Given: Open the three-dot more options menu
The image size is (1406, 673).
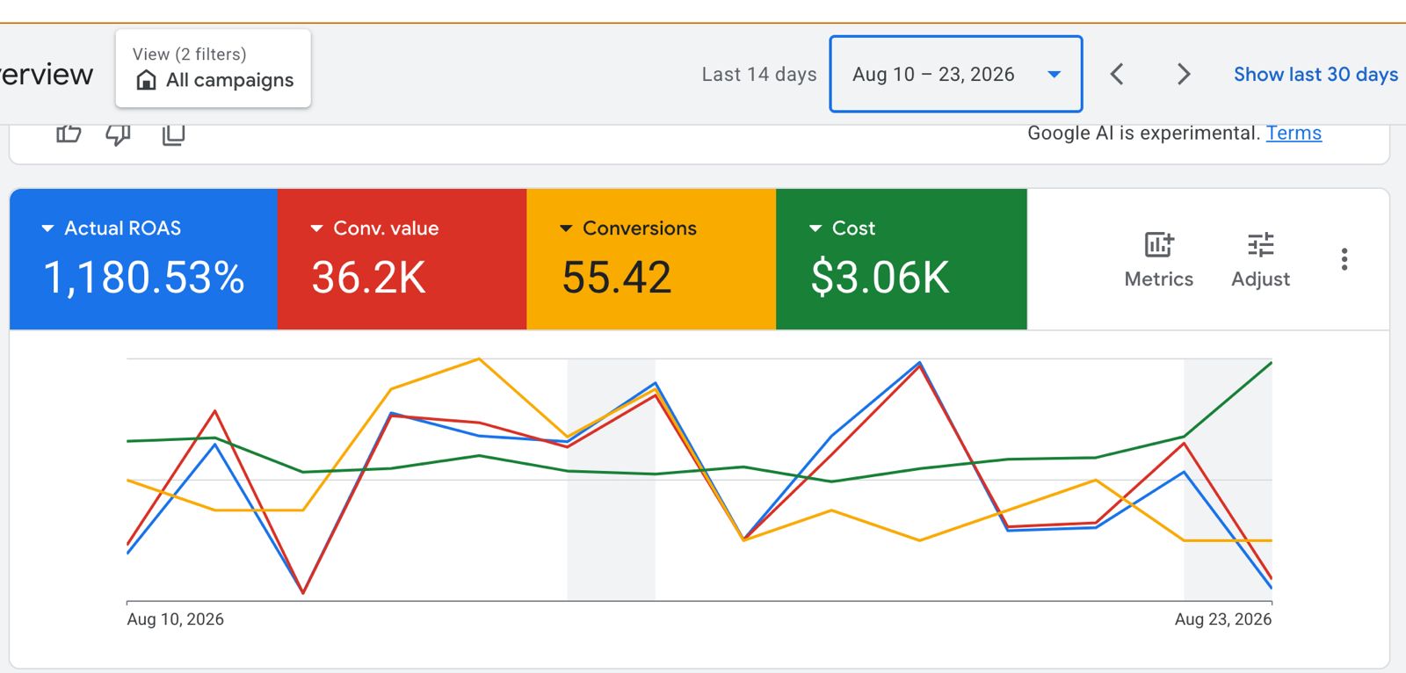Looking at the screenshot, I should (x=1344, y=259).
